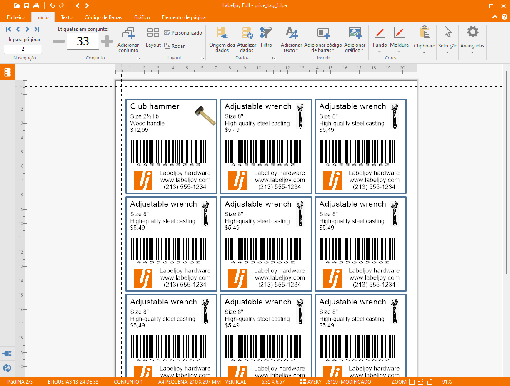The width and height of the screenshot is (510, 386).
Task: Switch to the Código de Barras tab
Action: coord(103,17)
